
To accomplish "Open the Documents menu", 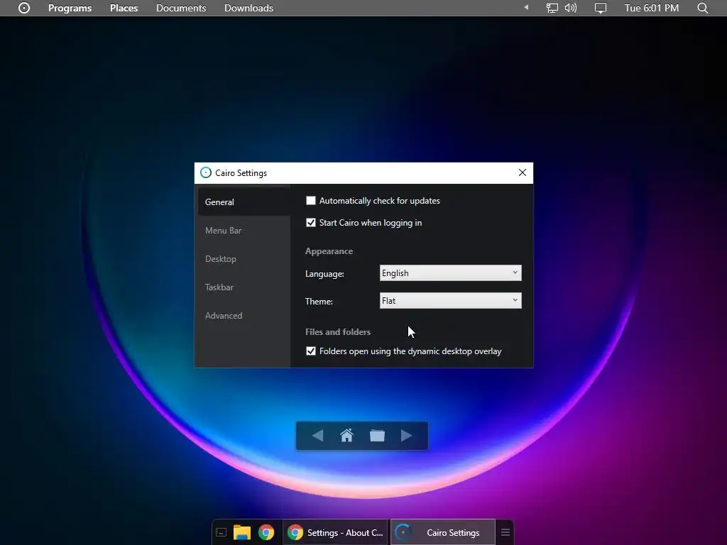I will [x=181, y=8].
